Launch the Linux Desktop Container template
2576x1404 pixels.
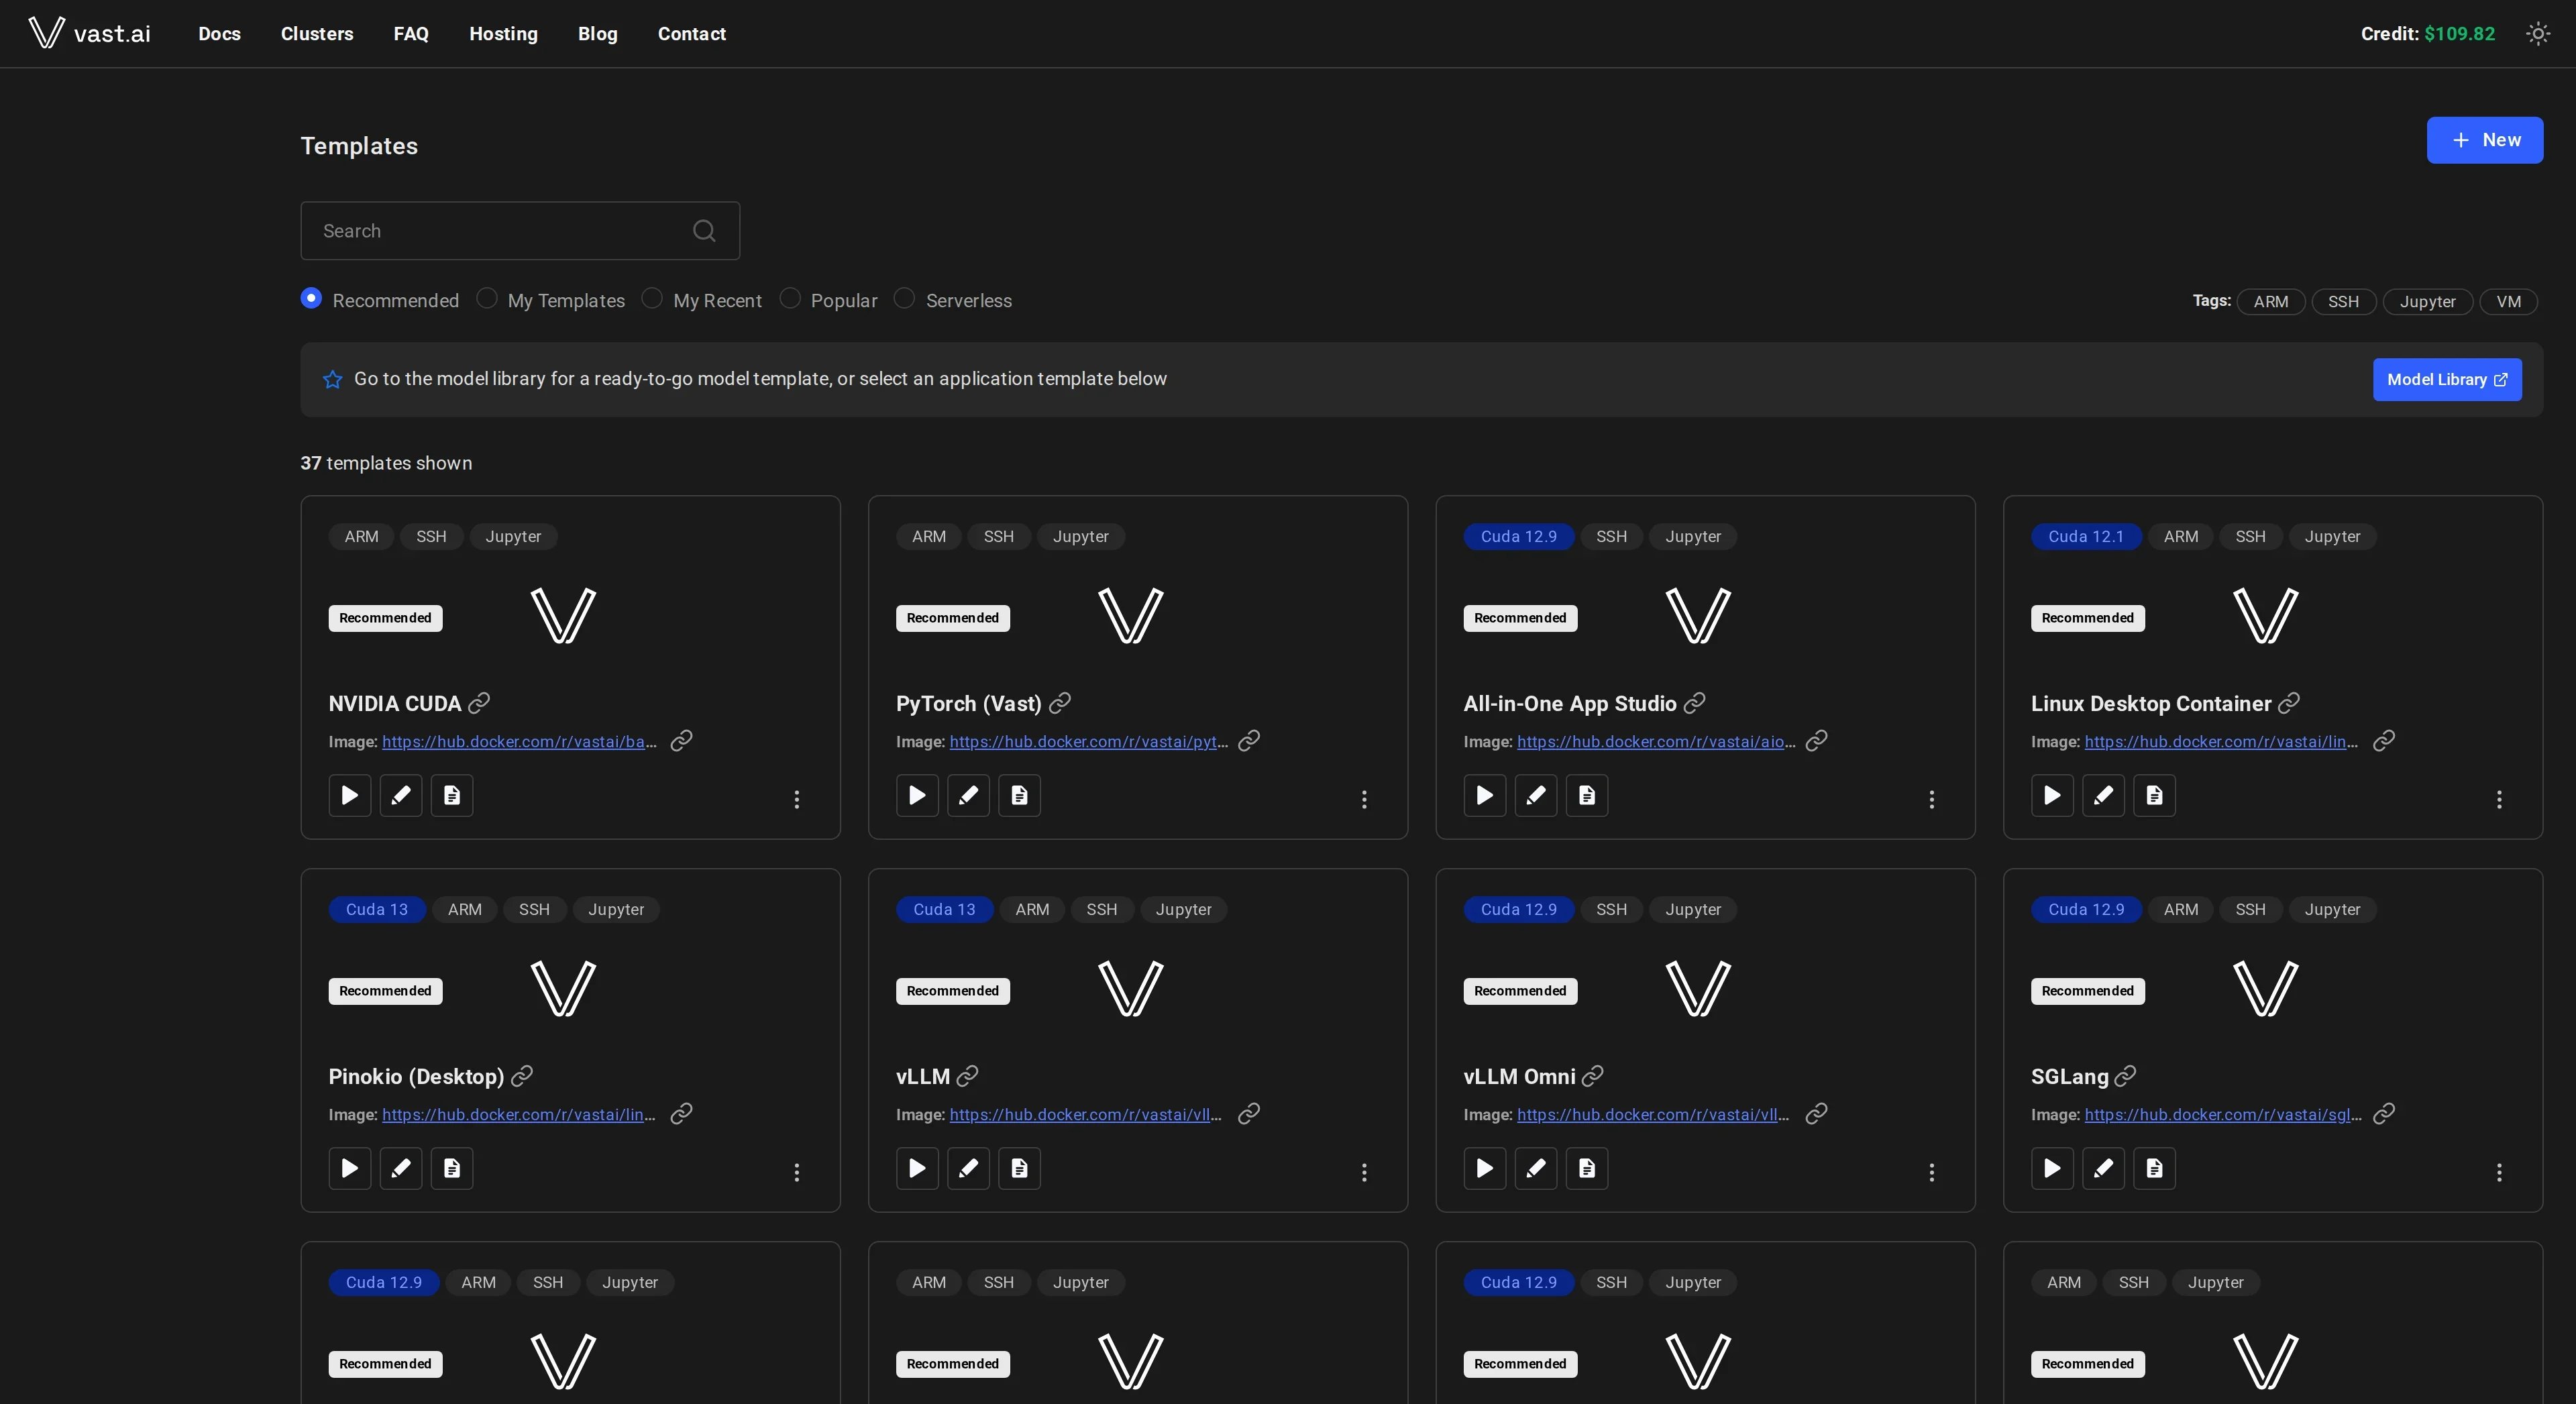(2052, 796)
